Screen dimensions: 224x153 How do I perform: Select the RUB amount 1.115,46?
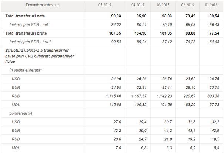point(114,96)
